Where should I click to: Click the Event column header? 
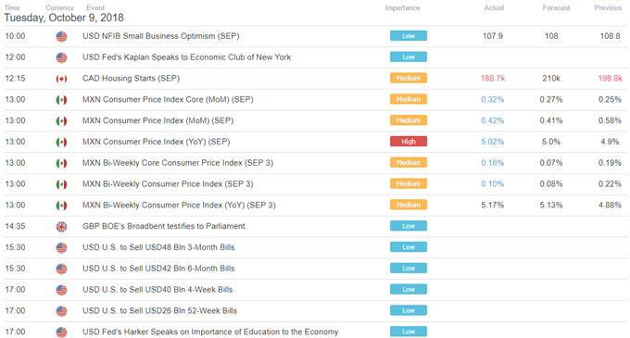pos(95,7)
